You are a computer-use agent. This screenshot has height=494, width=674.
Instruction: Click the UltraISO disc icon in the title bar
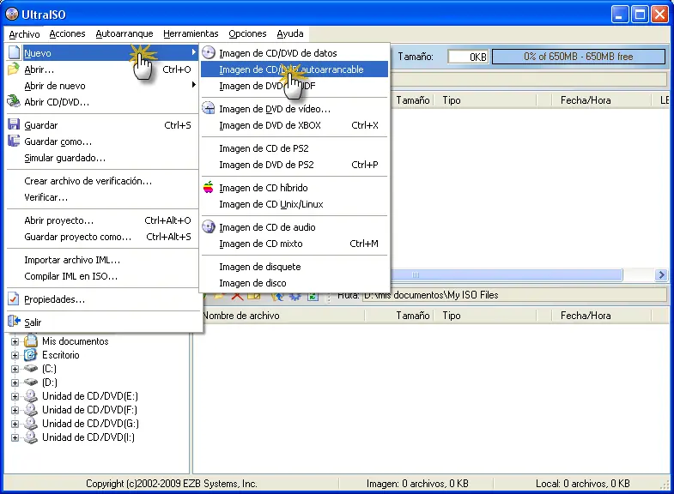(12, 15)
